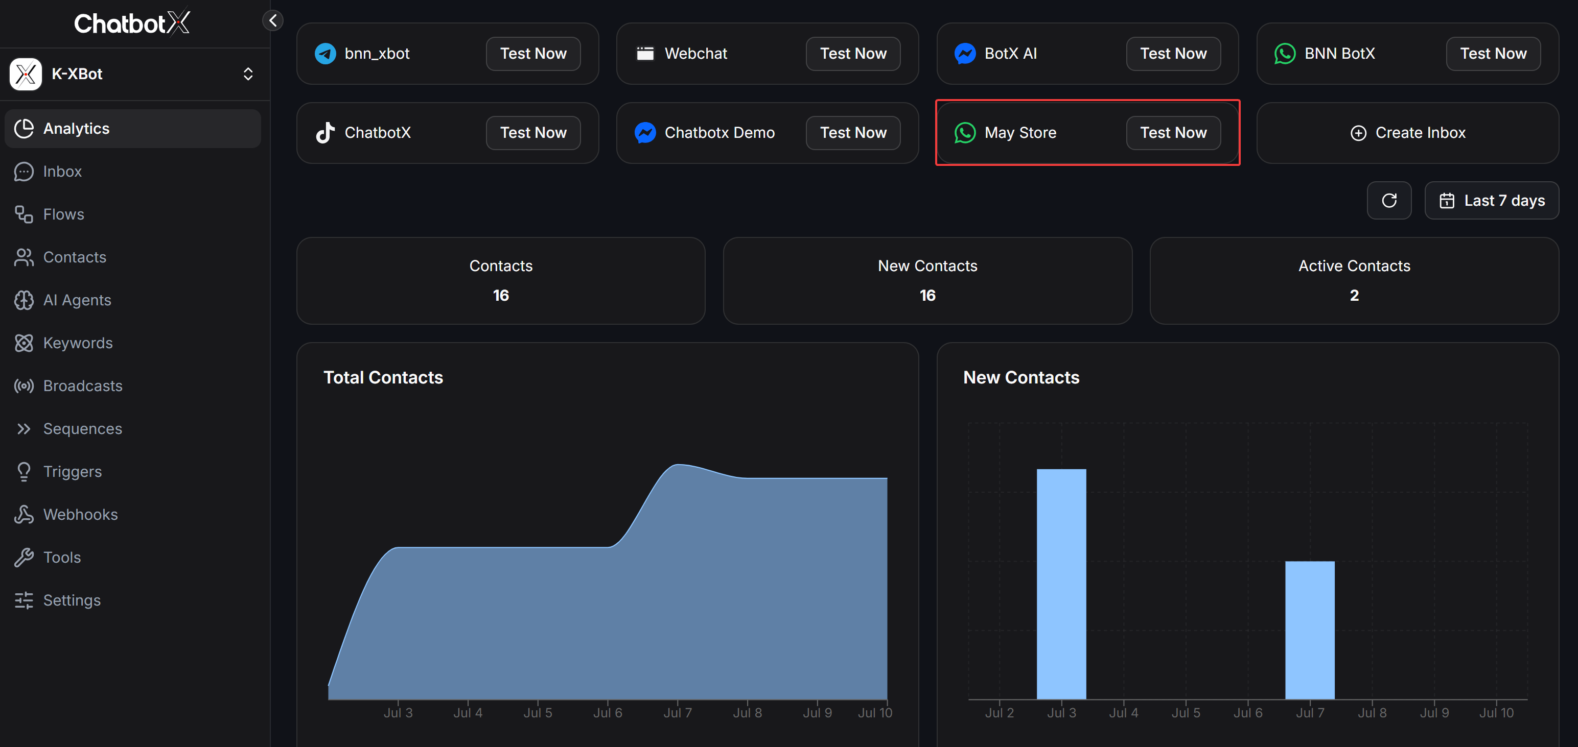The width and height of the screenshot is (1578, 747).
Task: Collapse the sidebar with the chevron button
Action: 272,20
